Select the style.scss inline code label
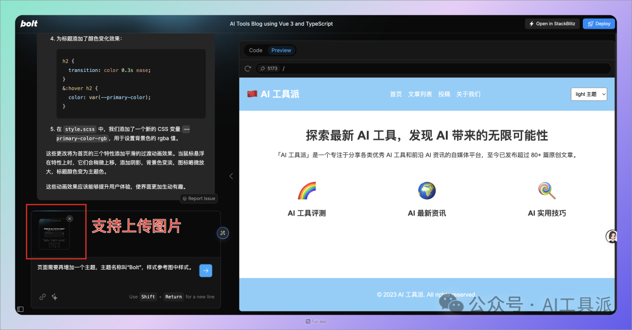 pyautogui.click(x=80, y=129)
